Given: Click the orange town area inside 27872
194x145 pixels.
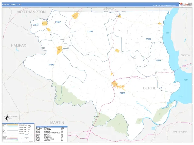Looking at the screenshot, I should pyautogui.click(x=45, y=24).
